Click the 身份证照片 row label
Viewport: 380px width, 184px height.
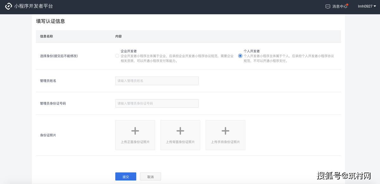tap(48, 135)
